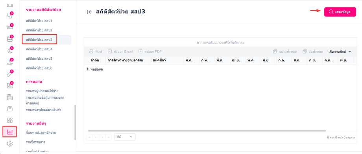This screenshot has width=362, height=154.
Task: Collapse the side menu with the back-arrow icon
Action: (89, 12)
